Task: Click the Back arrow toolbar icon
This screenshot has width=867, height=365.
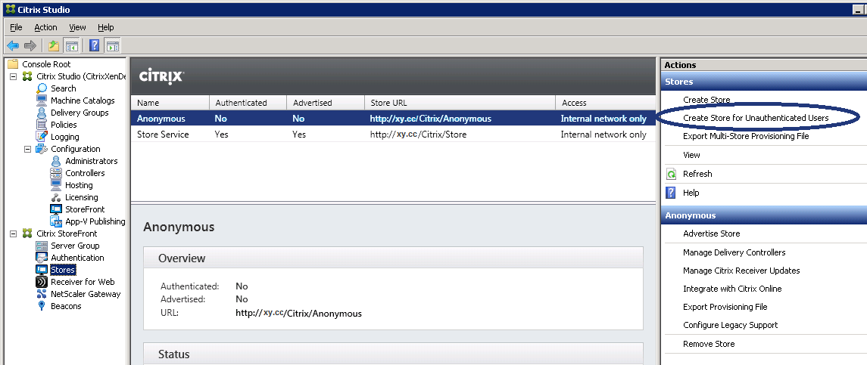Action: pyautogui.click(x=13, y=45)
